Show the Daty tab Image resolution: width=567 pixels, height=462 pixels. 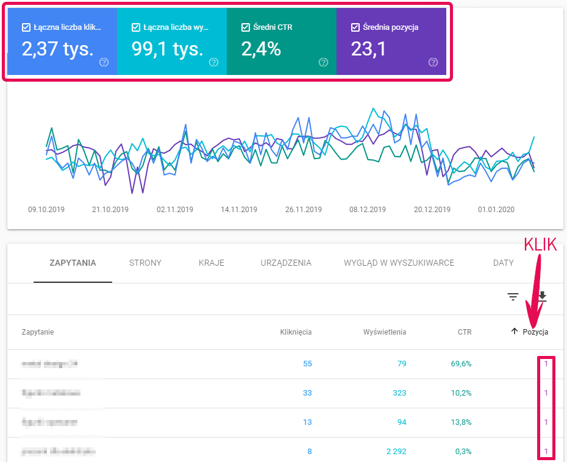tap(503, 263)
